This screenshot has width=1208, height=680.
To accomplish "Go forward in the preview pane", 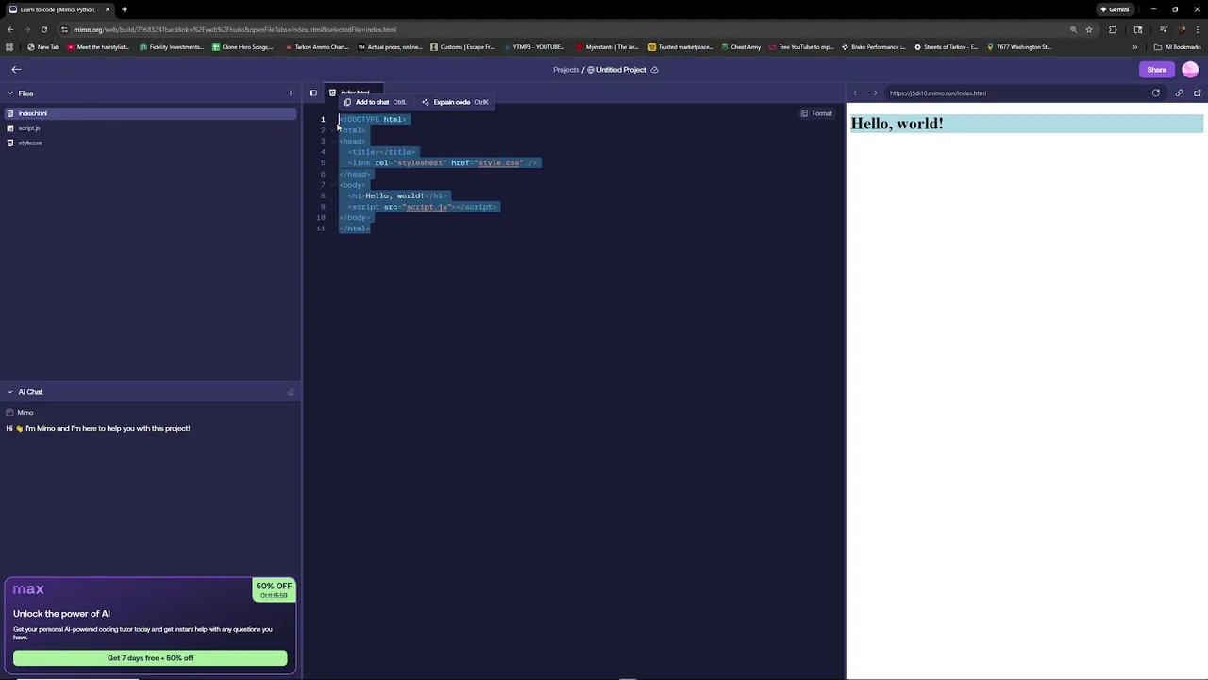I will (874, 93).
